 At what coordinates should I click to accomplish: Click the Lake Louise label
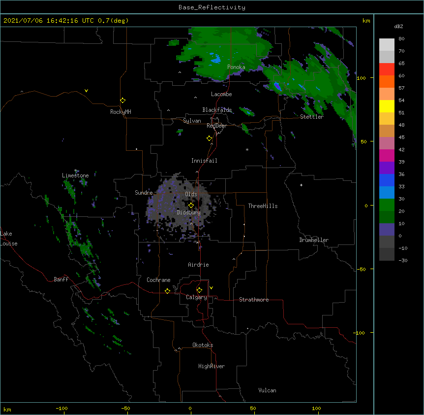pyautogui.click(x=9, y=239)
